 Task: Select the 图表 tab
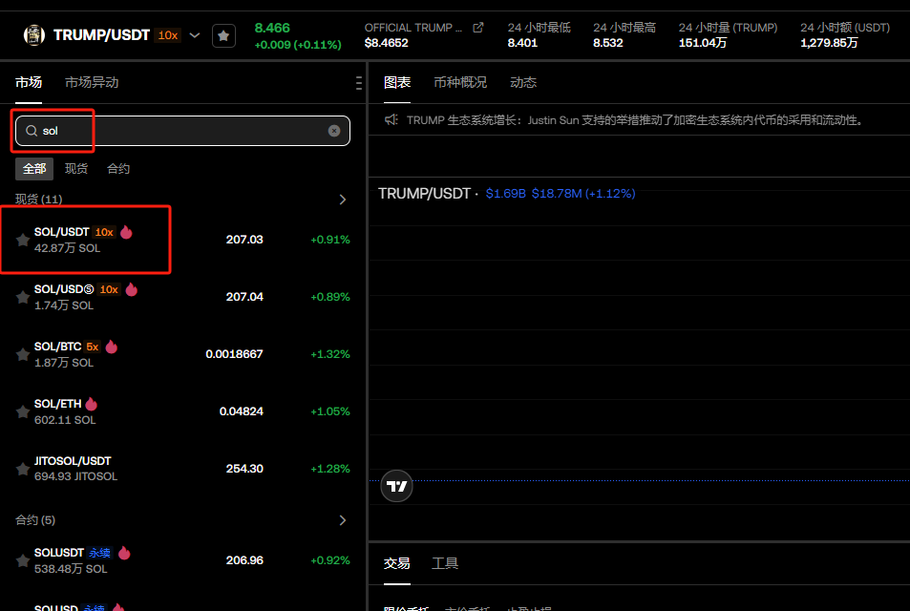tap(397, 82)
